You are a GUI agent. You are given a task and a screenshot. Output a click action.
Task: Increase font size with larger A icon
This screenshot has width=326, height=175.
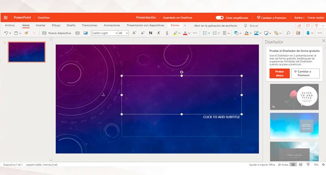pyautogui.click(x=134, y=33)
